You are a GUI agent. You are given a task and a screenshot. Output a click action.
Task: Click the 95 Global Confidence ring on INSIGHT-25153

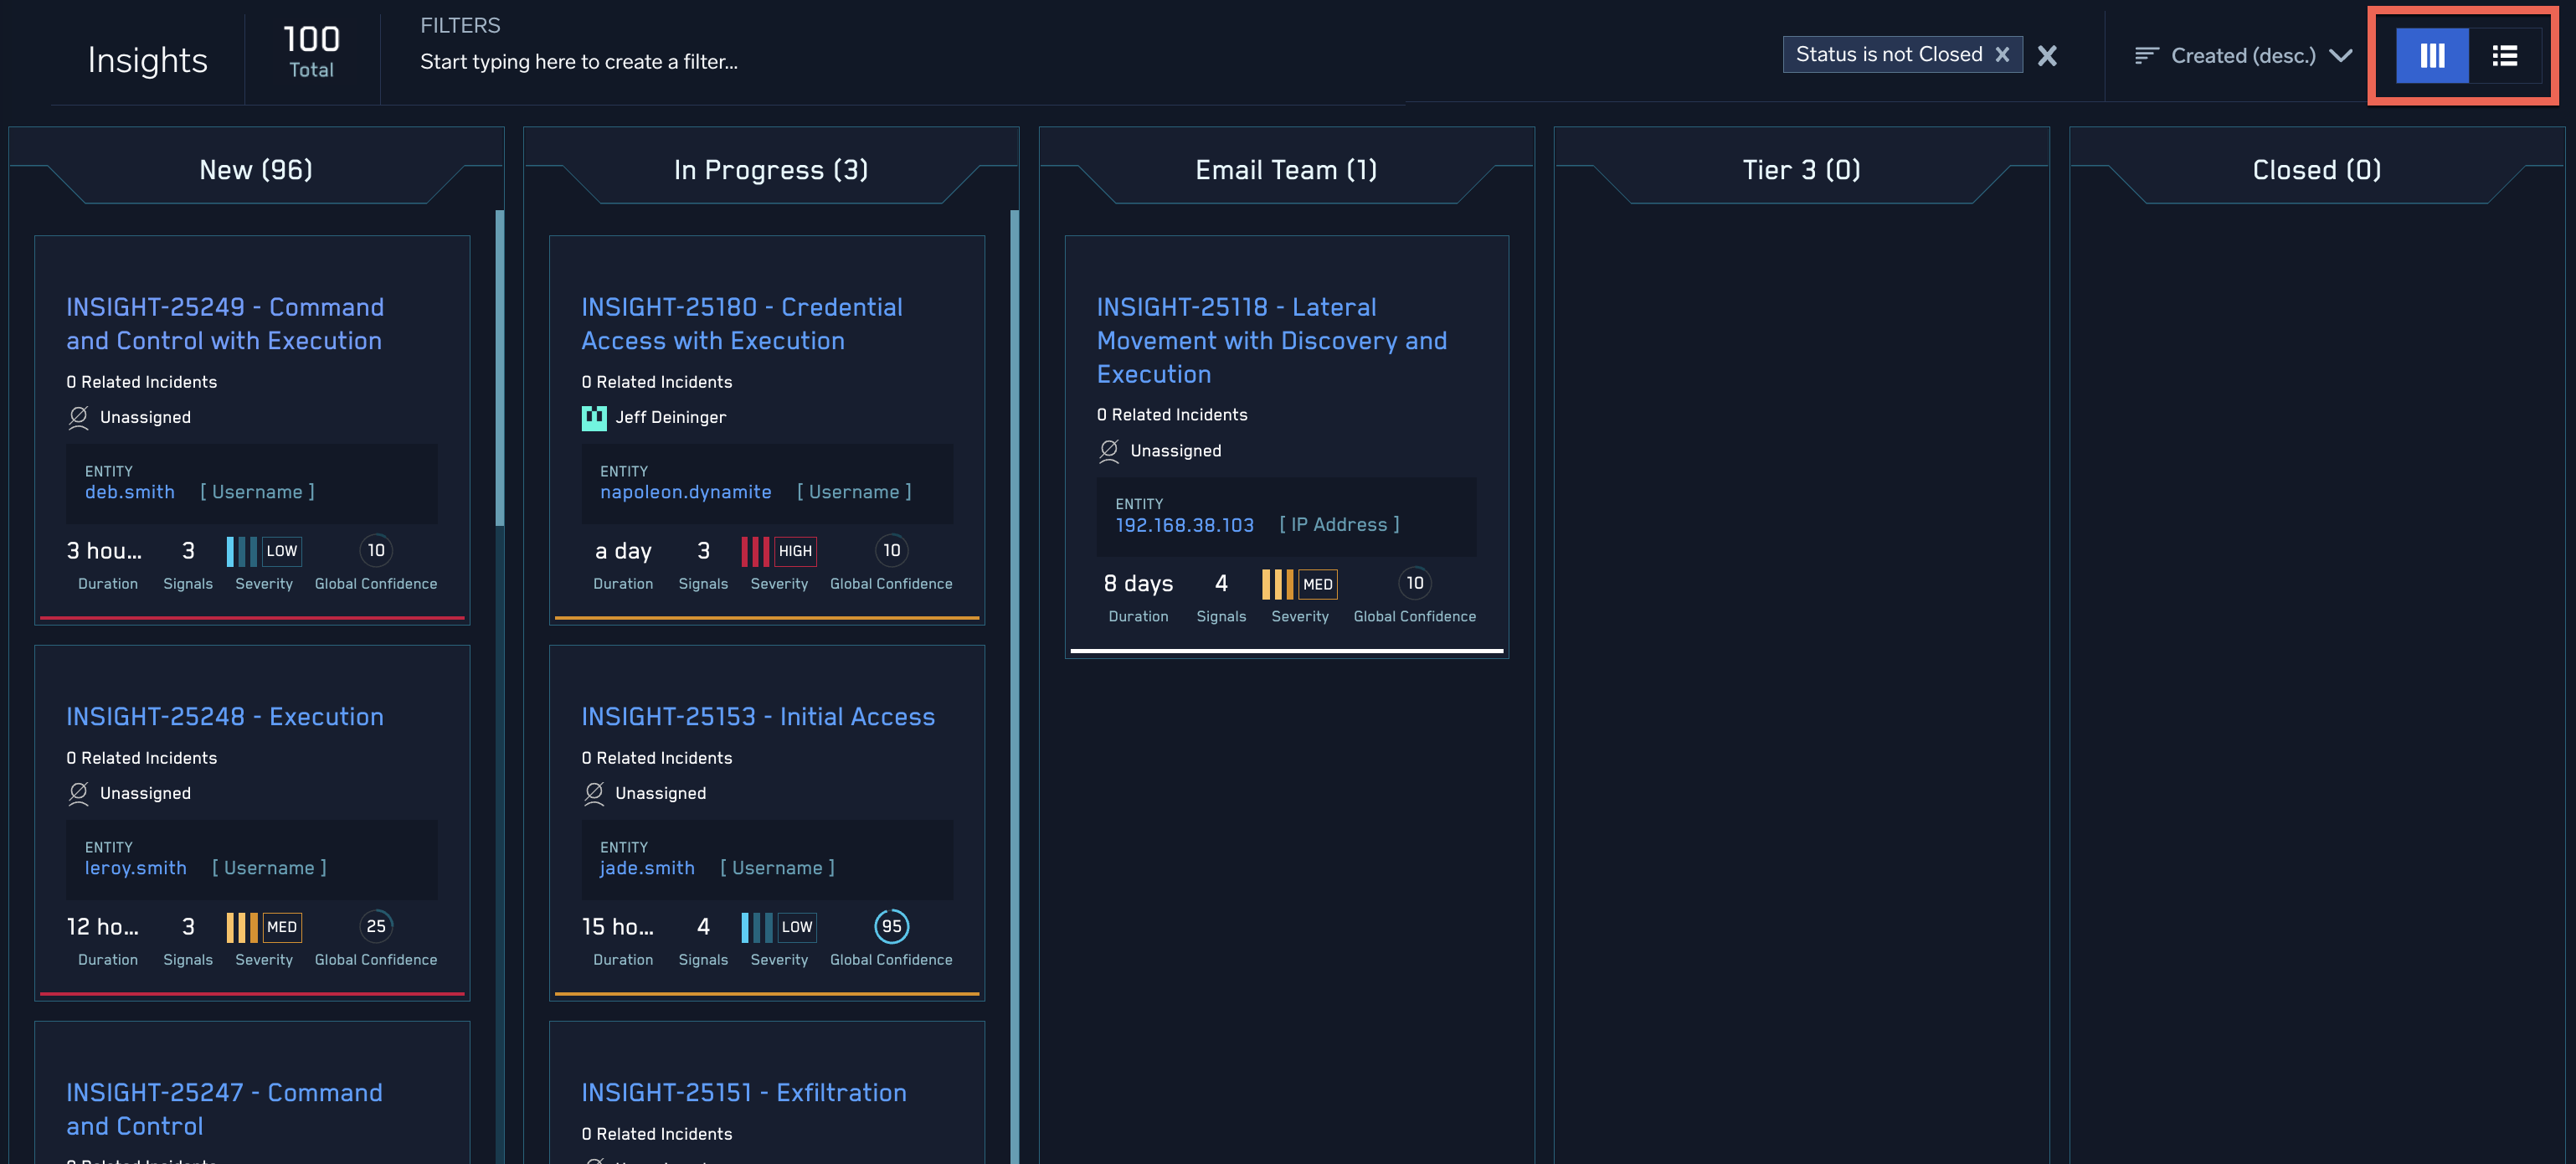coord(891,927)
